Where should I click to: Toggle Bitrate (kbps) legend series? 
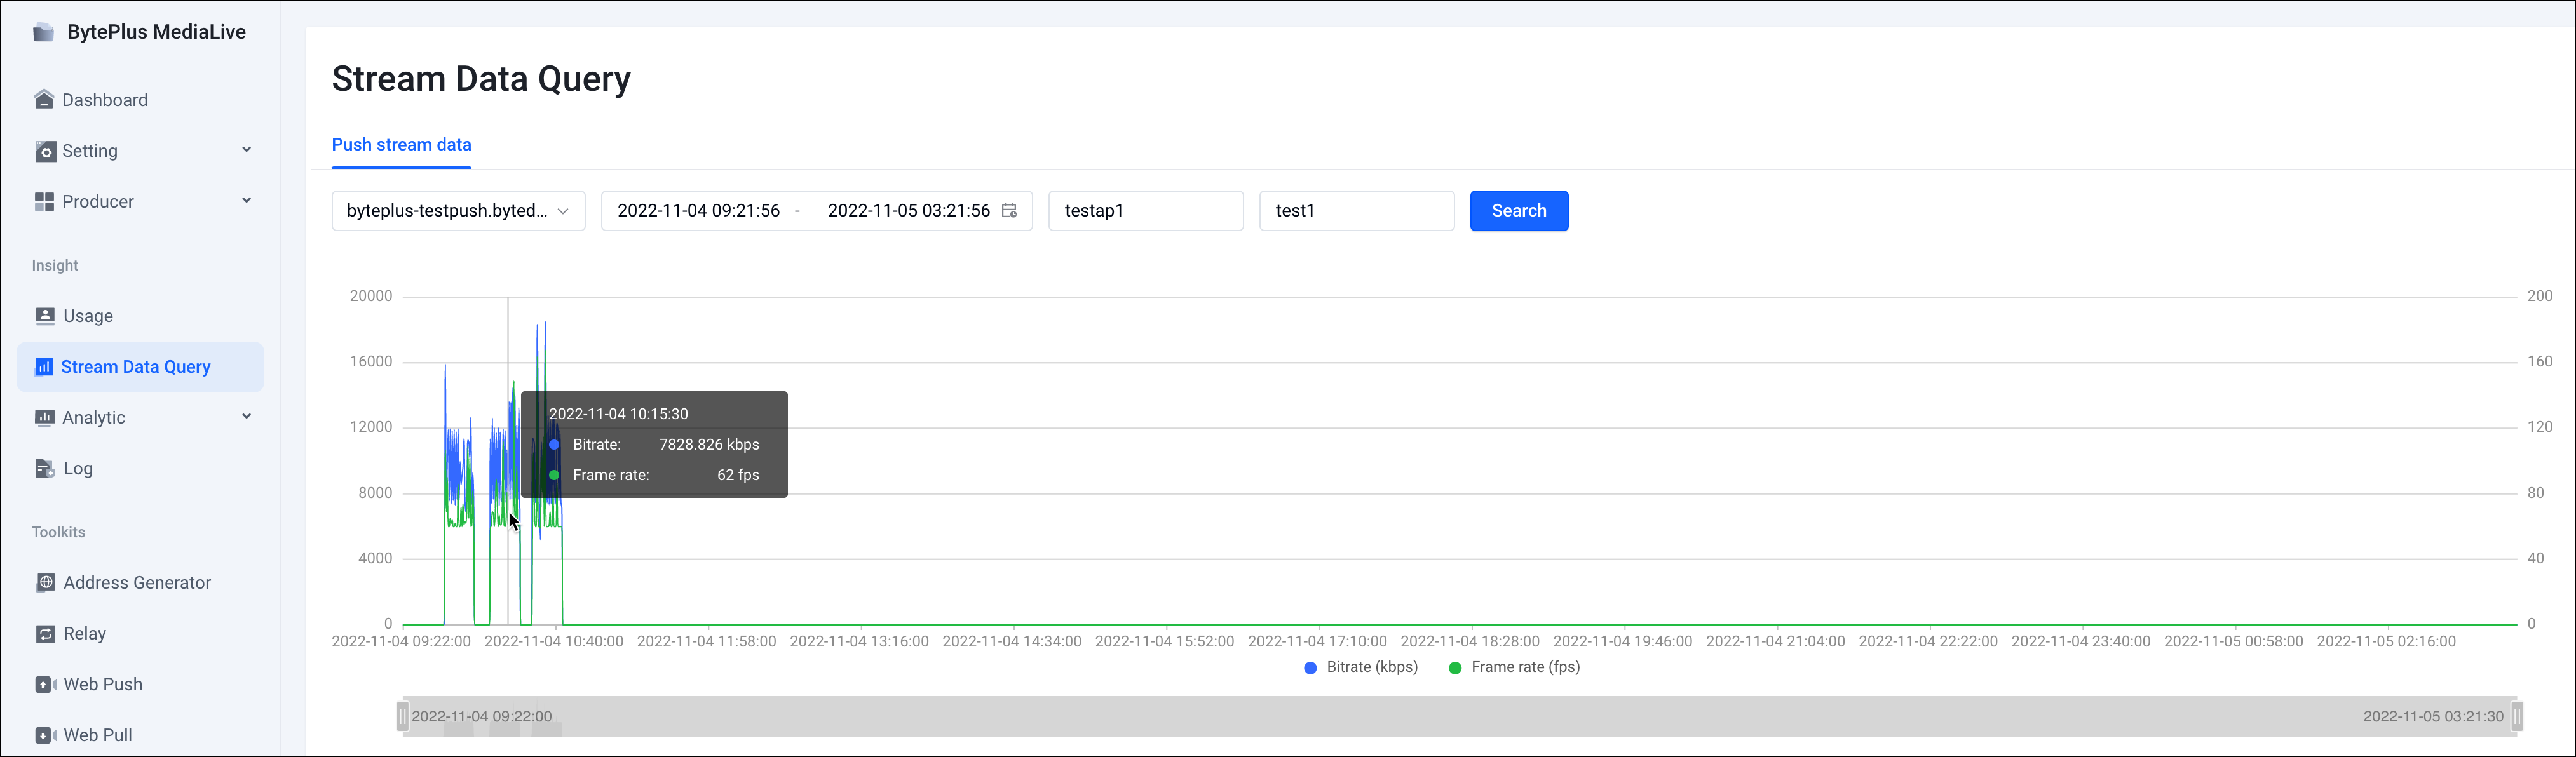1361,667
